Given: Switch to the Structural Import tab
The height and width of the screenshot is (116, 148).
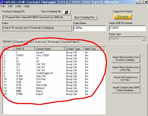Looking at the screenshot, I should coord(70,42).
